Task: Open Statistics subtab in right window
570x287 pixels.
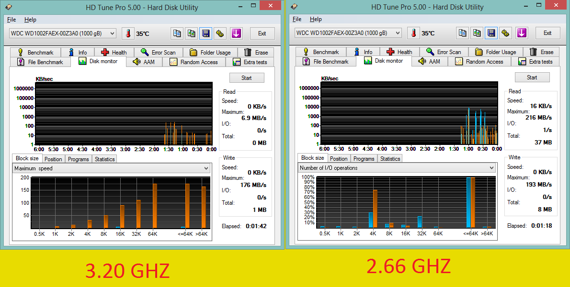Action: tap(390, 159)
